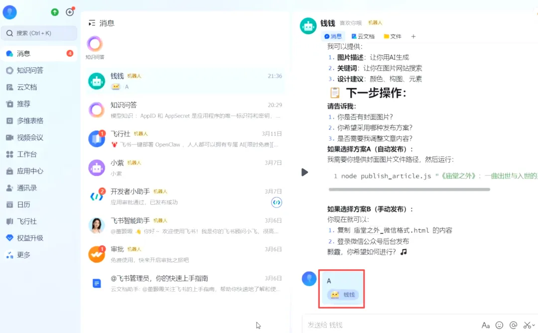The height and width of the screenshot is (333, 538).
Task: Click the 钱钱 reaction chip under message A
Action: pos(343,295)
